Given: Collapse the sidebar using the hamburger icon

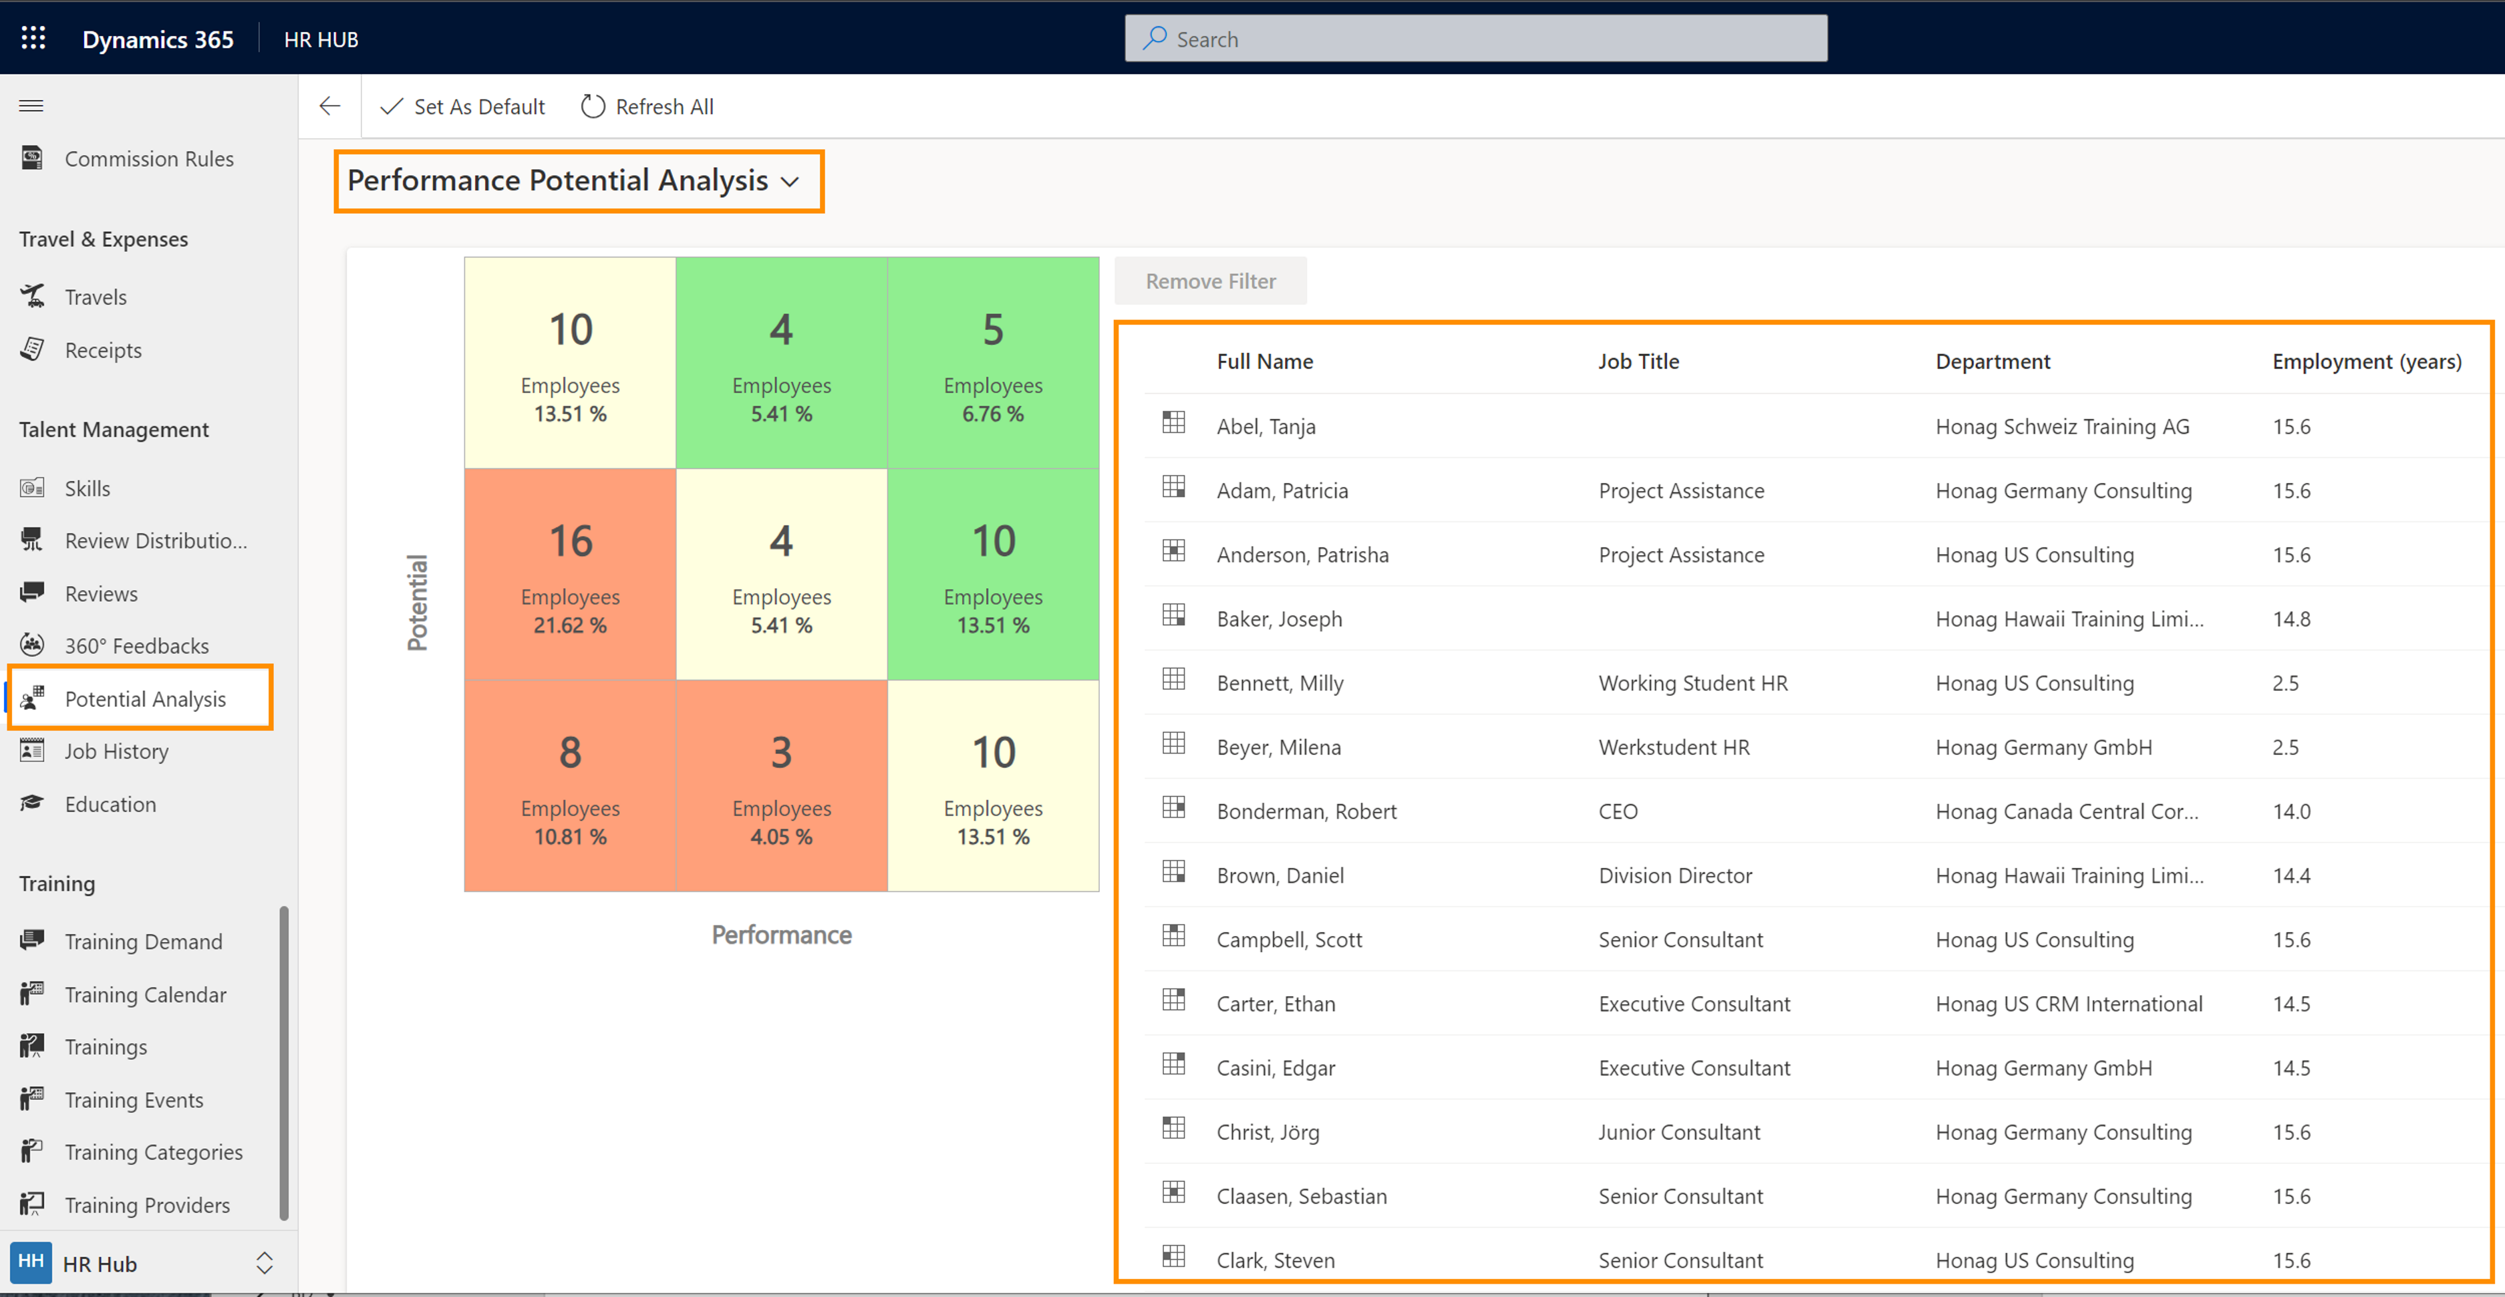Looking at the screenshot, I should click(31, 105).
